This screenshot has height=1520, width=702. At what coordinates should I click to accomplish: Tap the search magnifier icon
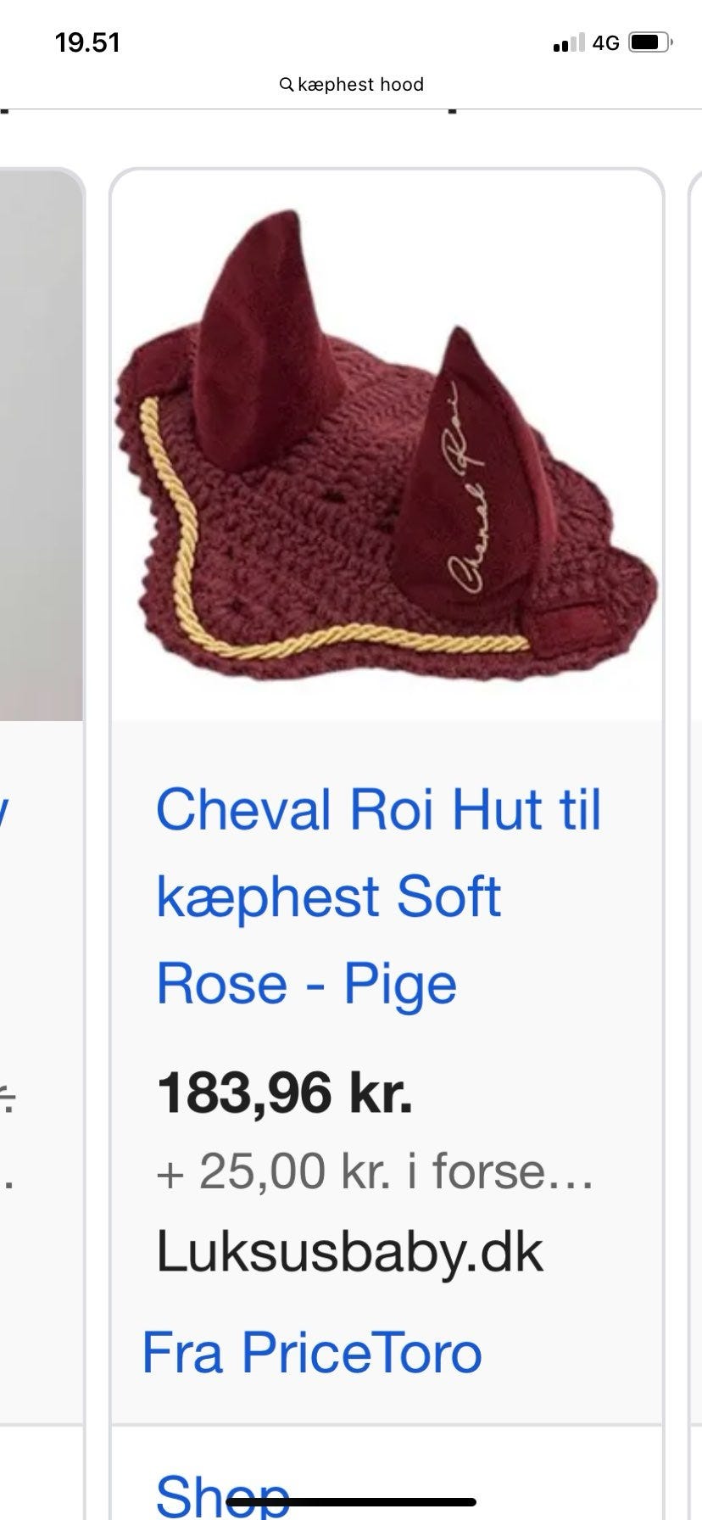pos(287,85)
